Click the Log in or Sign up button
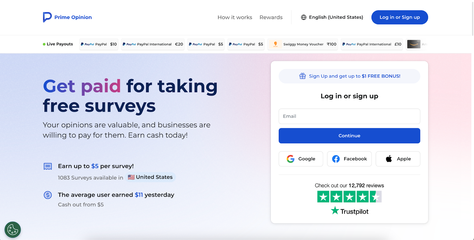Image resolution: width=474 pixels, height=240 pixels. tap(399, 17)
